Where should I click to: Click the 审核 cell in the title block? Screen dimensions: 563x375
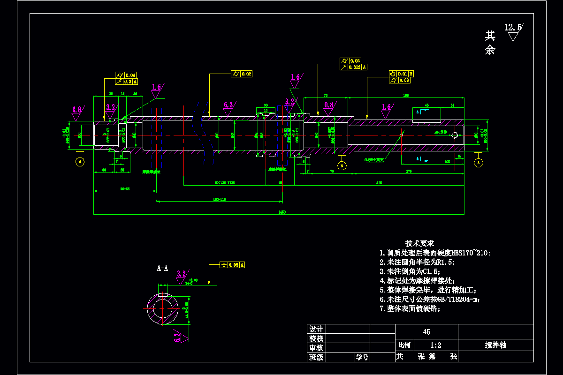(316, 348)
